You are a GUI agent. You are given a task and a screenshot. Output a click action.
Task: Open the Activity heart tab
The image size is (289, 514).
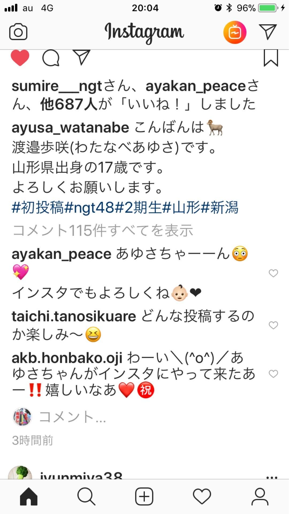pos(202,496)
